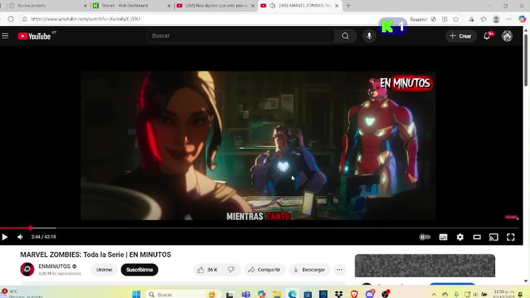Viewport: 530px width, 298px height.
Task: Open a new tab with the plus button
Action: click(x=348, y=6)
